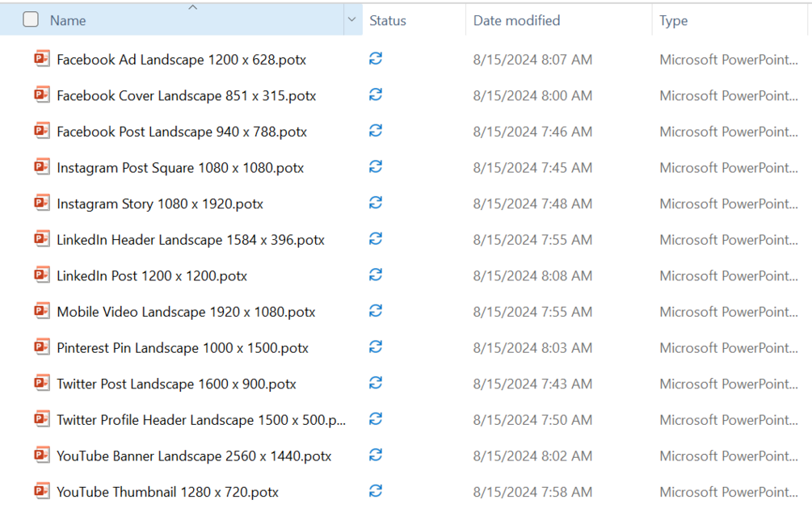Click PowerPoint icon of YouTube Thumbnail file
This screenshot has height=529, width=812.
pyautogui.click(x=42, y=491)
